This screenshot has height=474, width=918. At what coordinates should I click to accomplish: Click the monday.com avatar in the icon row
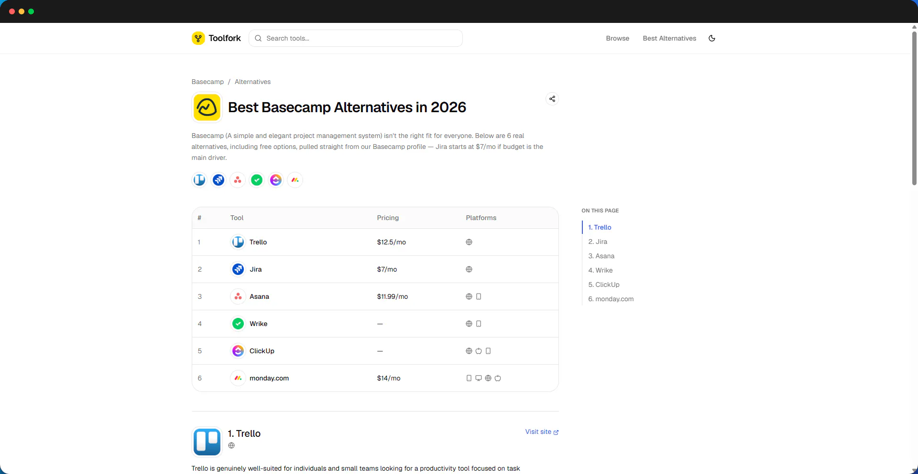click(x=295, y=180)
